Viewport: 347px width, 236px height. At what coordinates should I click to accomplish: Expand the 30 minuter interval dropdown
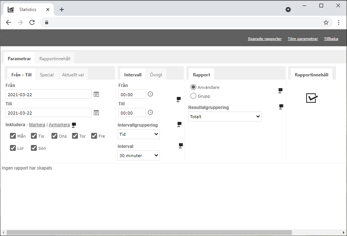[x=139, y=155]
